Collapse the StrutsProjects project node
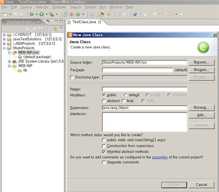Viewport: 219px width, 192px height. 4,48
